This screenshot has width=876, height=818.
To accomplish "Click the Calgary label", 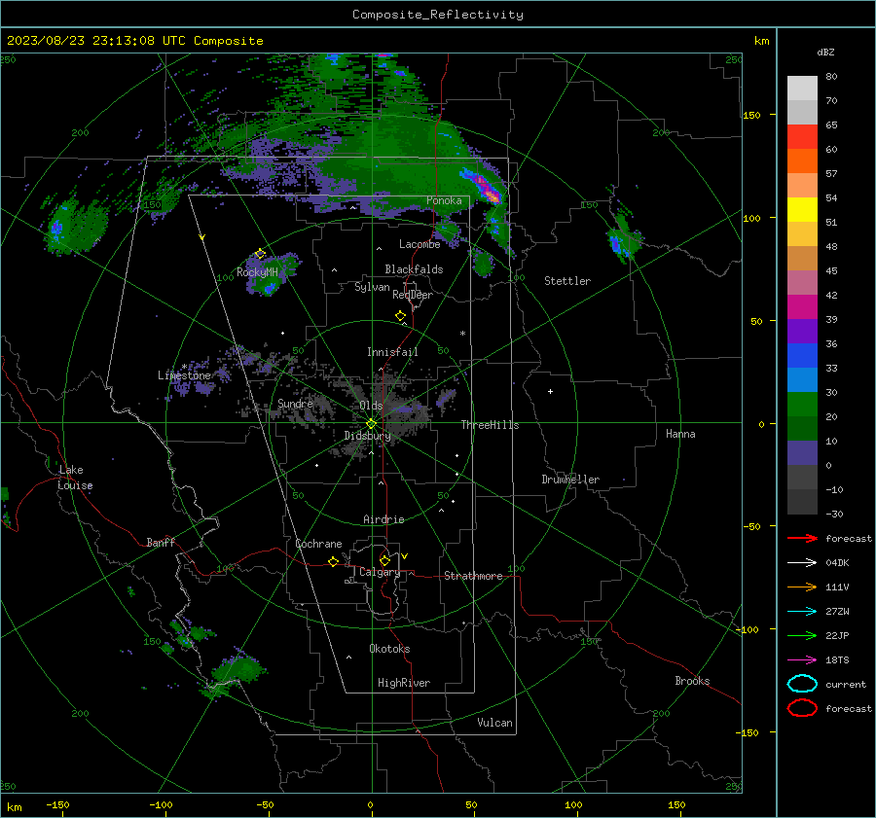I will click(380, 572).
